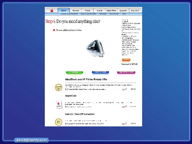Switch to the iReview tab
The width and height of the screenshot is (192, 144).
coord(76,10)
